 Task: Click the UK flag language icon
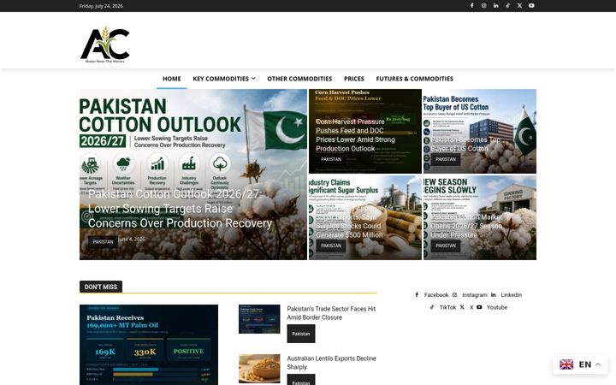coord(566,364)
